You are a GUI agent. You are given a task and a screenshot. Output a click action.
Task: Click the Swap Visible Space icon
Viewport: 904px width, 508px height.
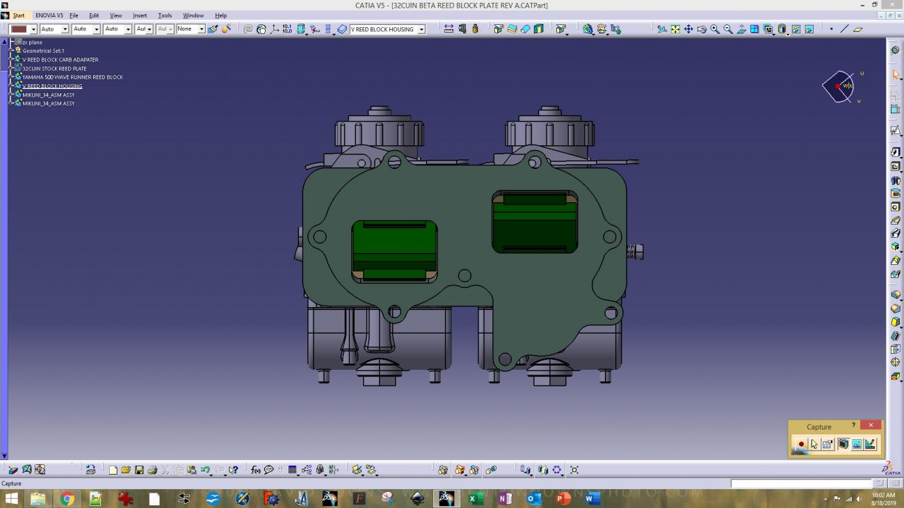(x=809, y=29)
